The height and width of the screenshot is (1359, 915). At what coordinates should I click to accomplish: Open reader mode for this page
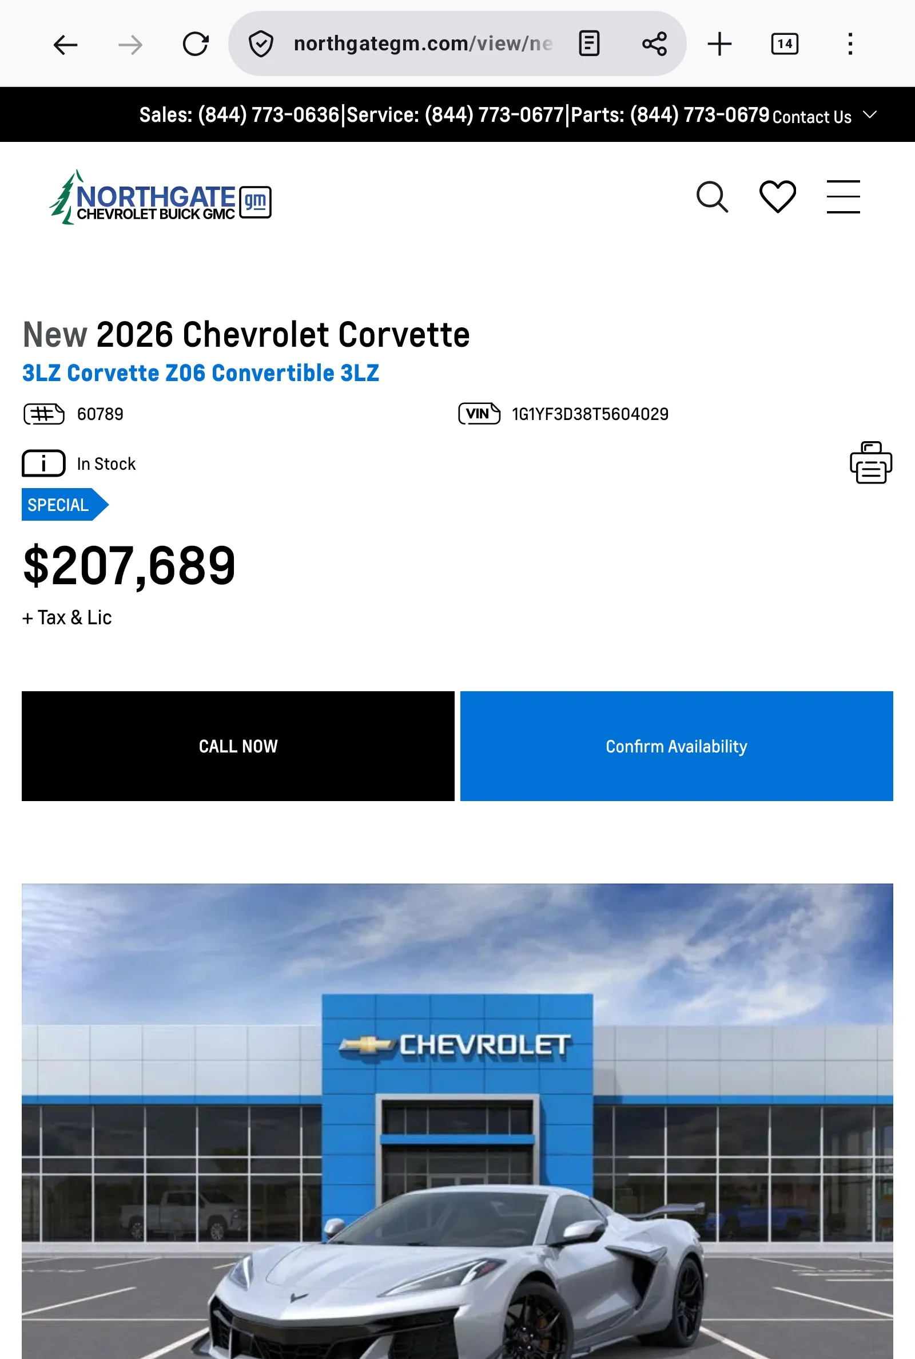click(589, 45)
